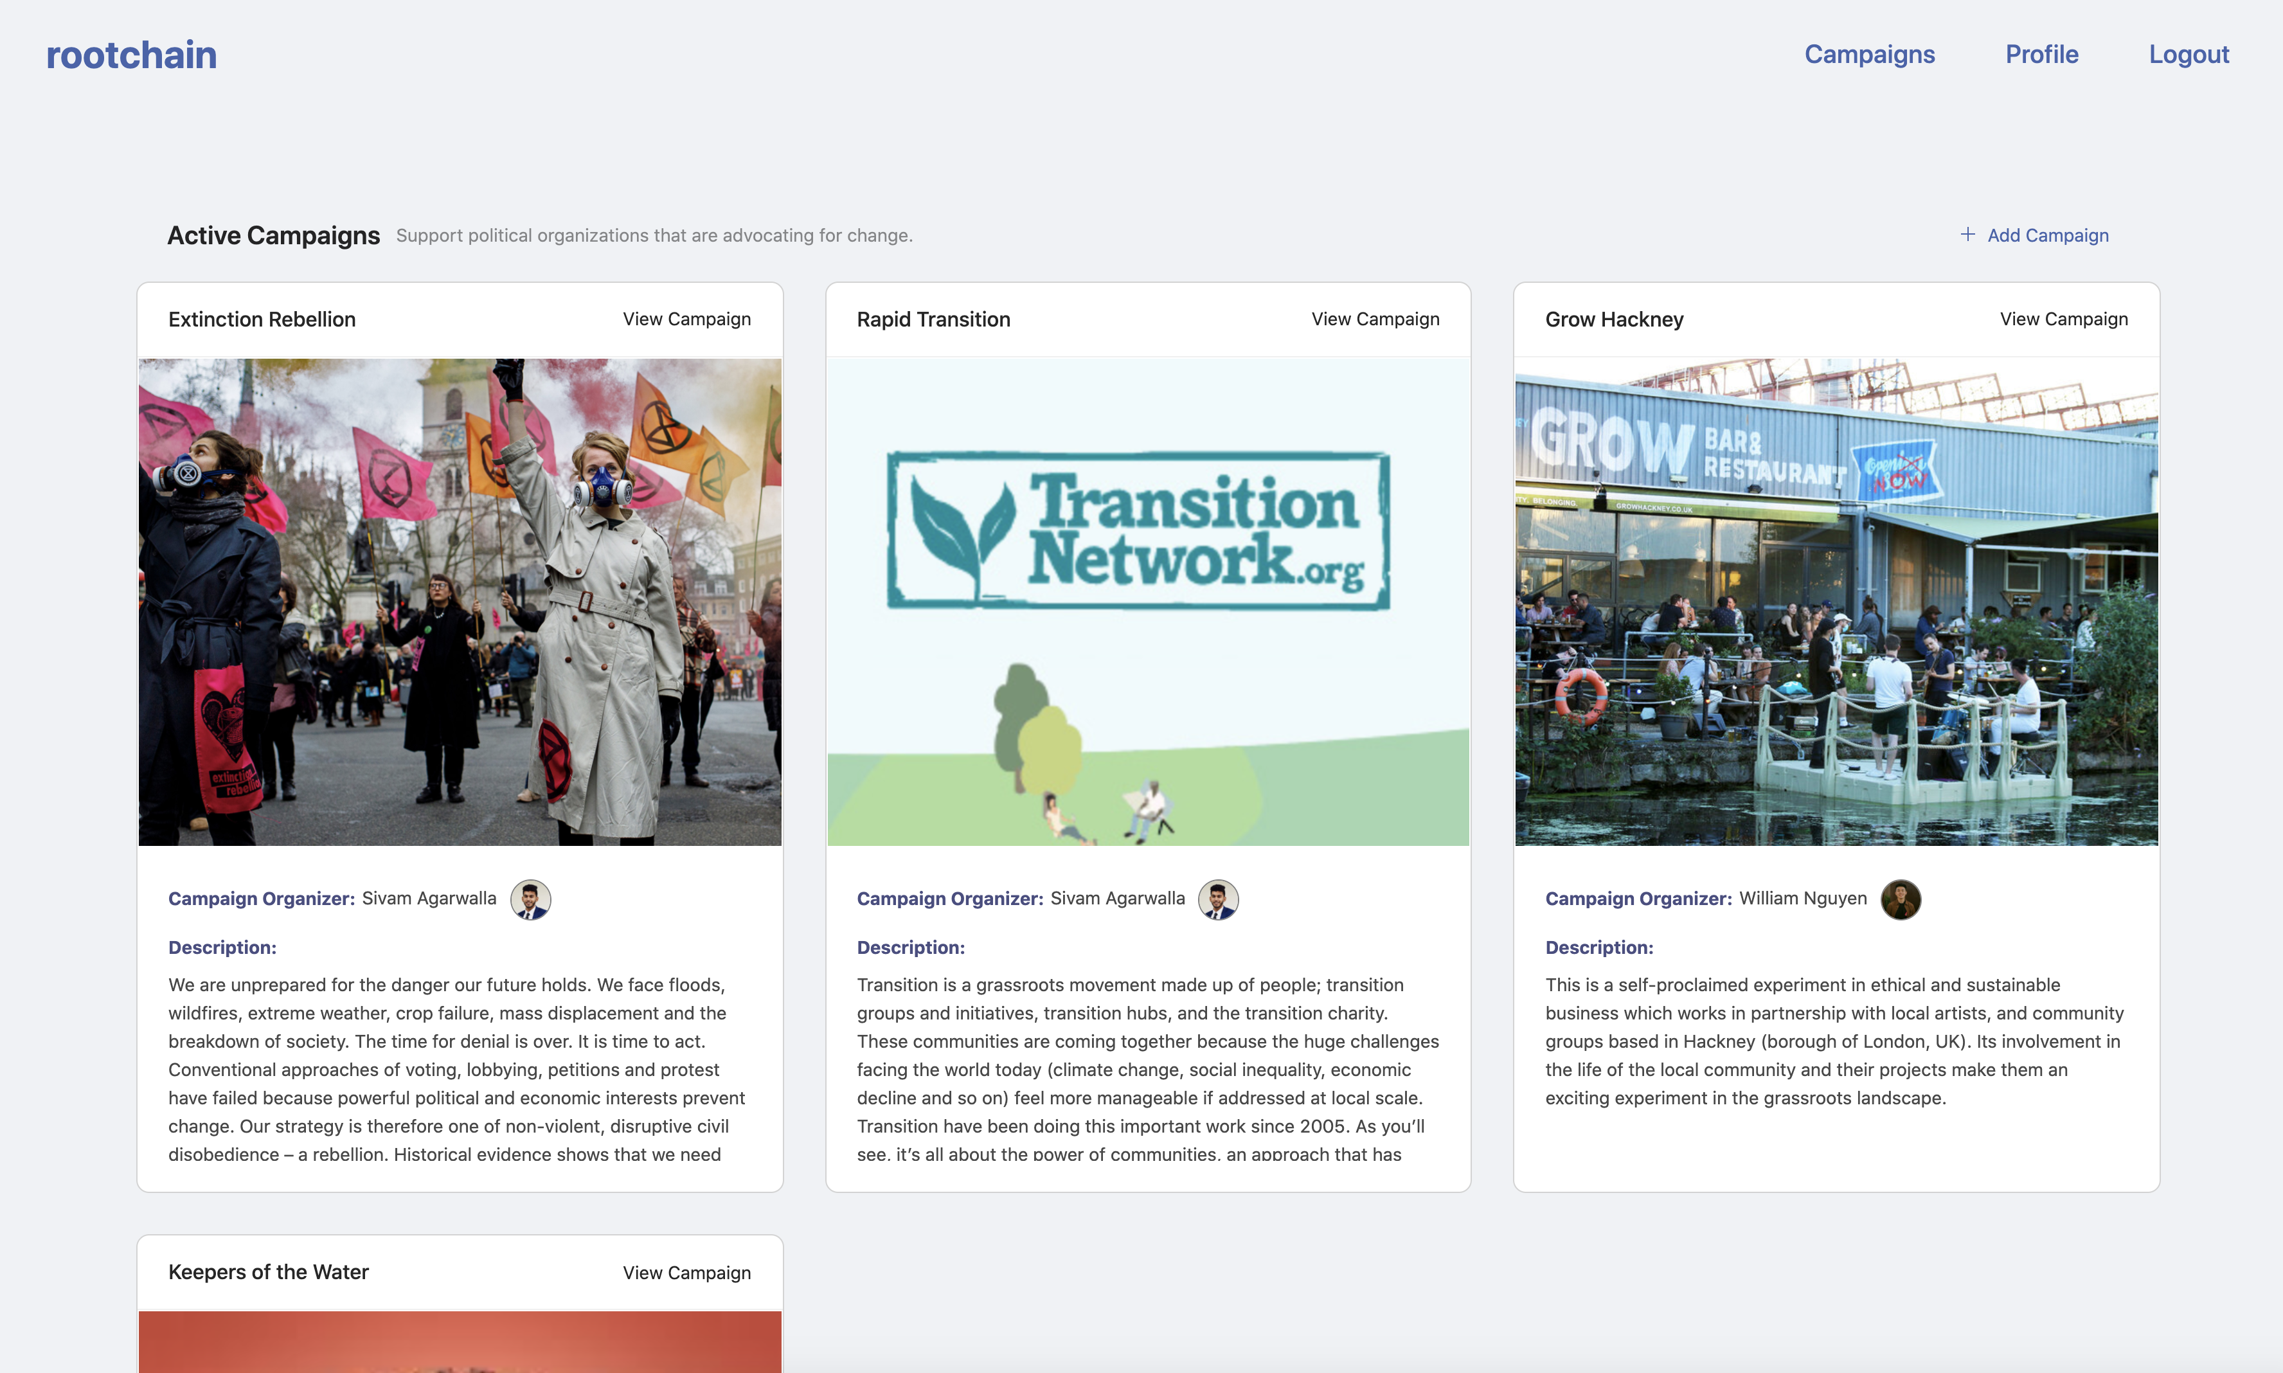2283x1373 pixels.
Task: View the Grow Hackney campaign
Action: click(x=2063, y=319)
